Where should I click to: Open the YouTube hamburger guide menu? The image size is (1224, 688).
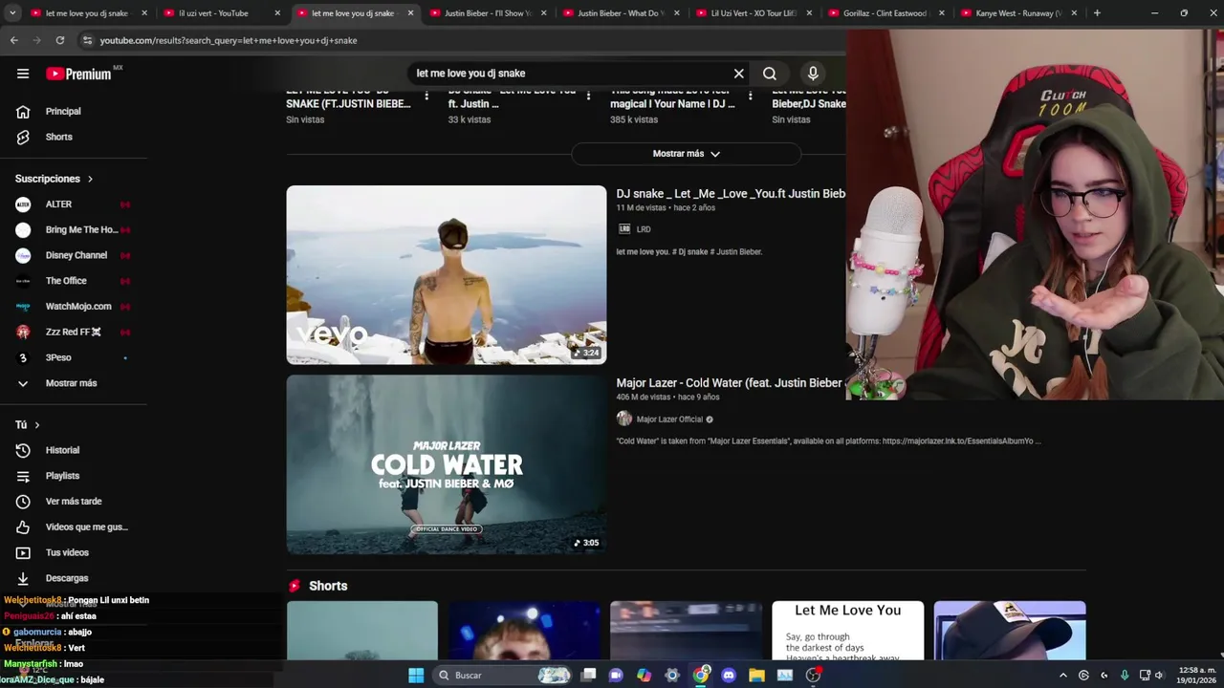23,74
